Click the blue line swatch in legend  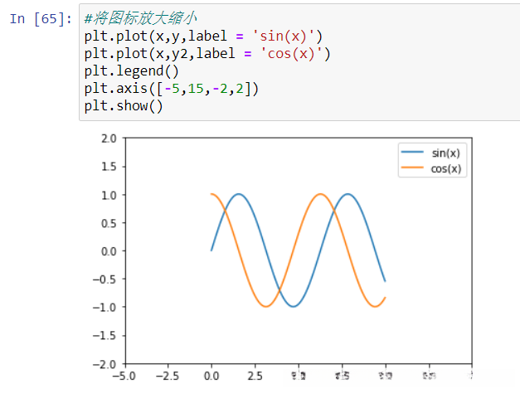click(412, 152)
